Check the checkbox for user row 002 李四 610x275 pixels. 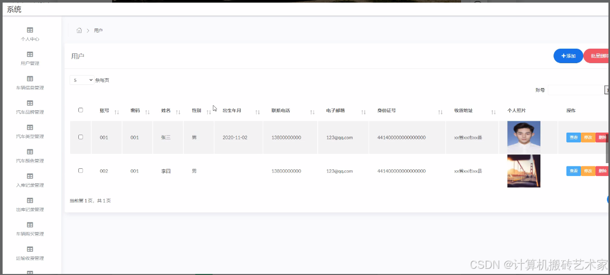[80, 171]
